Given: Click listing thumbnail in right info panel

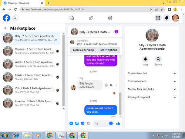Looking at the screenshot, I should point(152,35).
